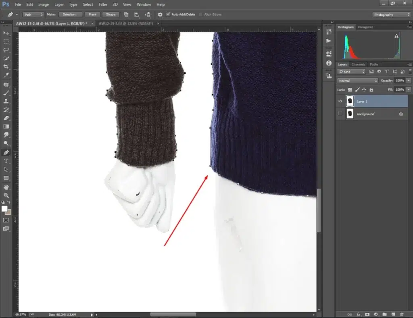Switch to the Paths tab

pos(374,64)
